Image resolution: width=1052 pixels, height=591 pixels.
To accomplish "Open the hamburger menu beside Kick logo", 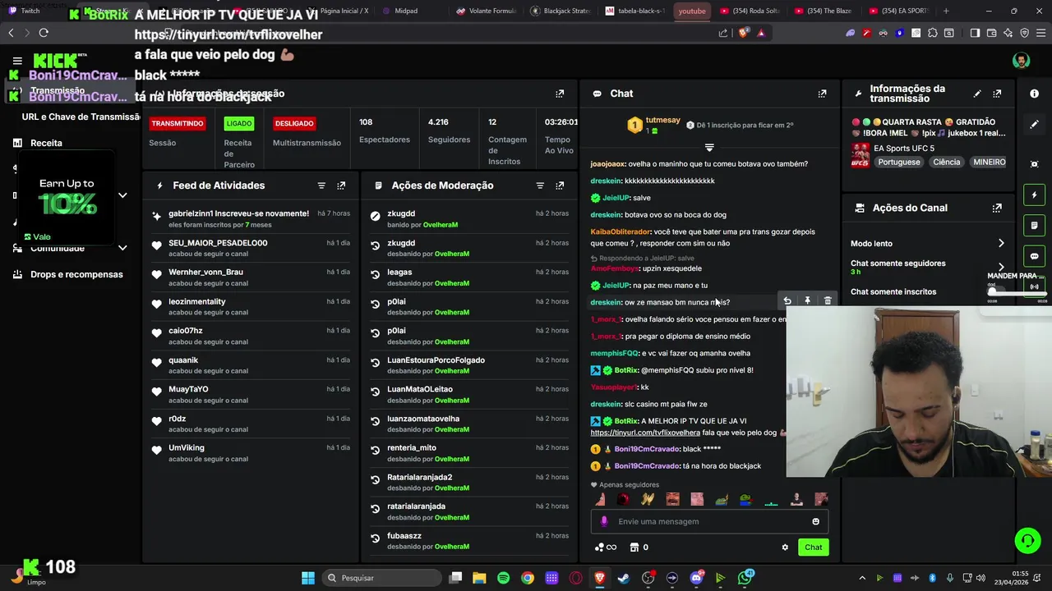I will (x=17, y=61).
